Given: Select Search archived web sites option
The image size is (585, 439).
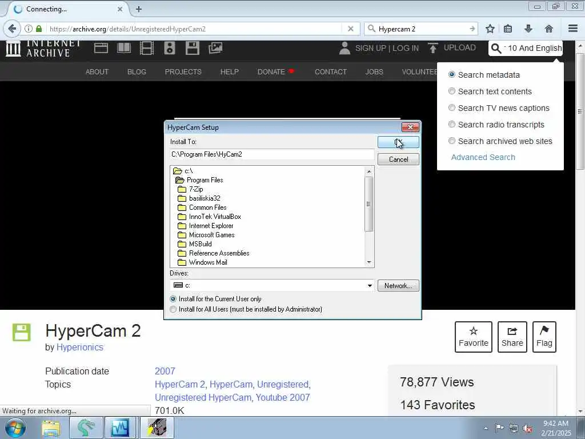Looking at the screenshot, I should 451,141.
